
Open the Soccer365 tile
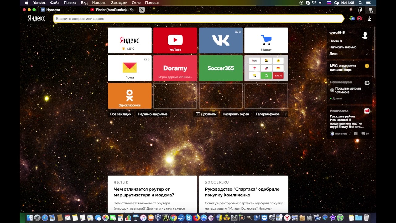click(x=221, y=68)
